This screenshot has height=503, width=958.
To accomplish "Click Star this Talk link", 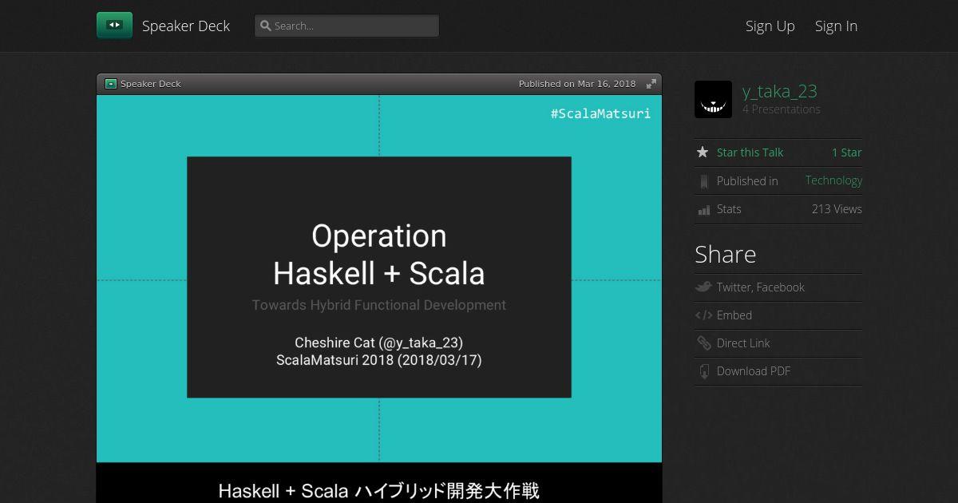I will tap(750, 152).
